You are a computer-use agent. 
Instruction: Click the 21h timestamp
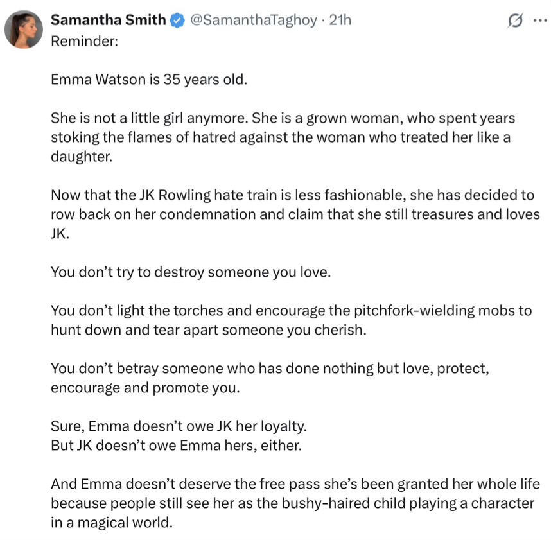(340, 20)
